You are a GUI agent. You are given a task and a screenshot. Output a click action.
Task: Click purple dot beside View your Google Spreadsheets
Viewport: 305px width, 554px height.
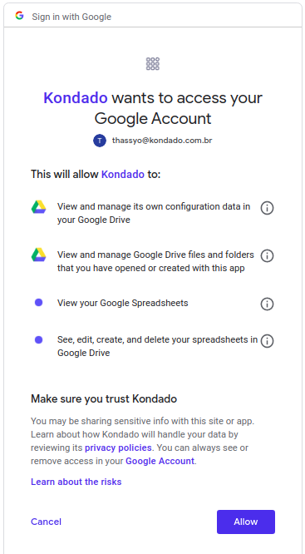pyautogui.click(x=38, y=303)
